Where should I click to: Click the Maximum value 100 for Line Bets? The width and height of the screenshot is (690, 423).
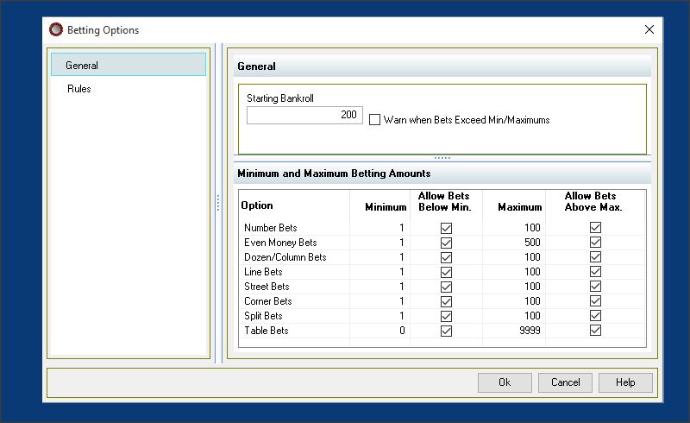click(532, 272)
